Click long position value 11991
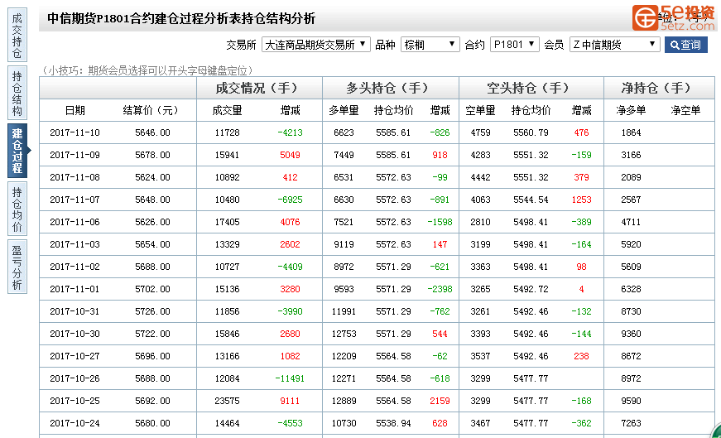Screen dimensions: 721x438 344,311
